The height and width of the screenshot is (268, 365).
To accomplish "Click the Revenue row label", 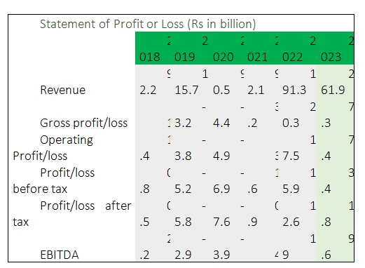I will (x=63, y=90).
